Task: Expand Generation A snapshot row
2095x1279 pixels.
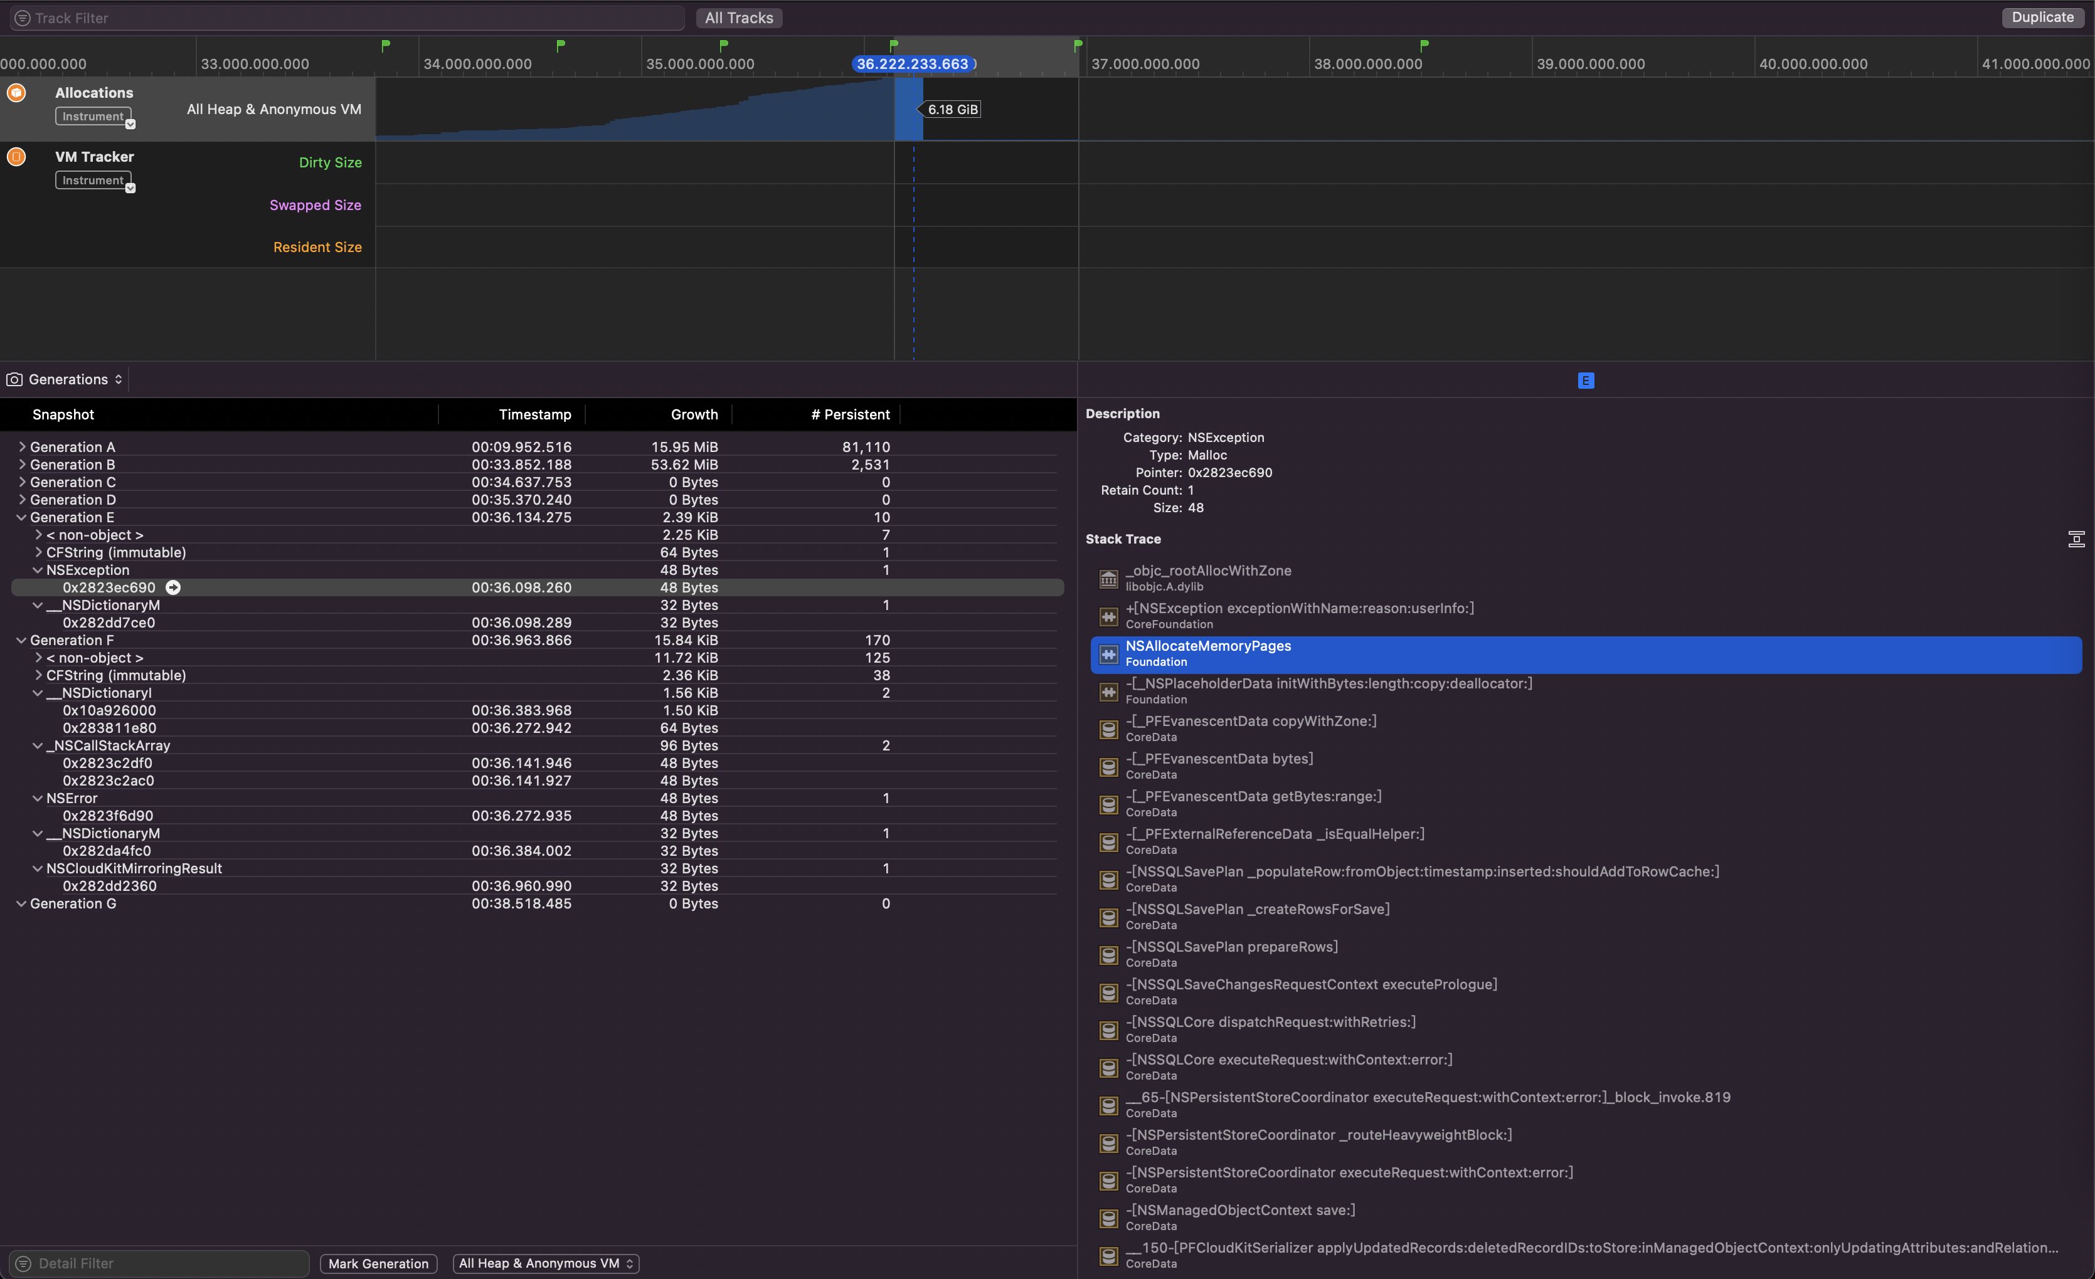Action: coord(22,447)
